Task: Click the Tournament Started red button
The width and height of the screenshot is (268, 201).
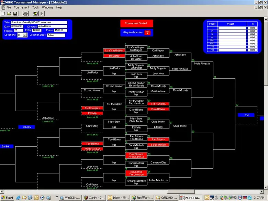Action: 136,23
